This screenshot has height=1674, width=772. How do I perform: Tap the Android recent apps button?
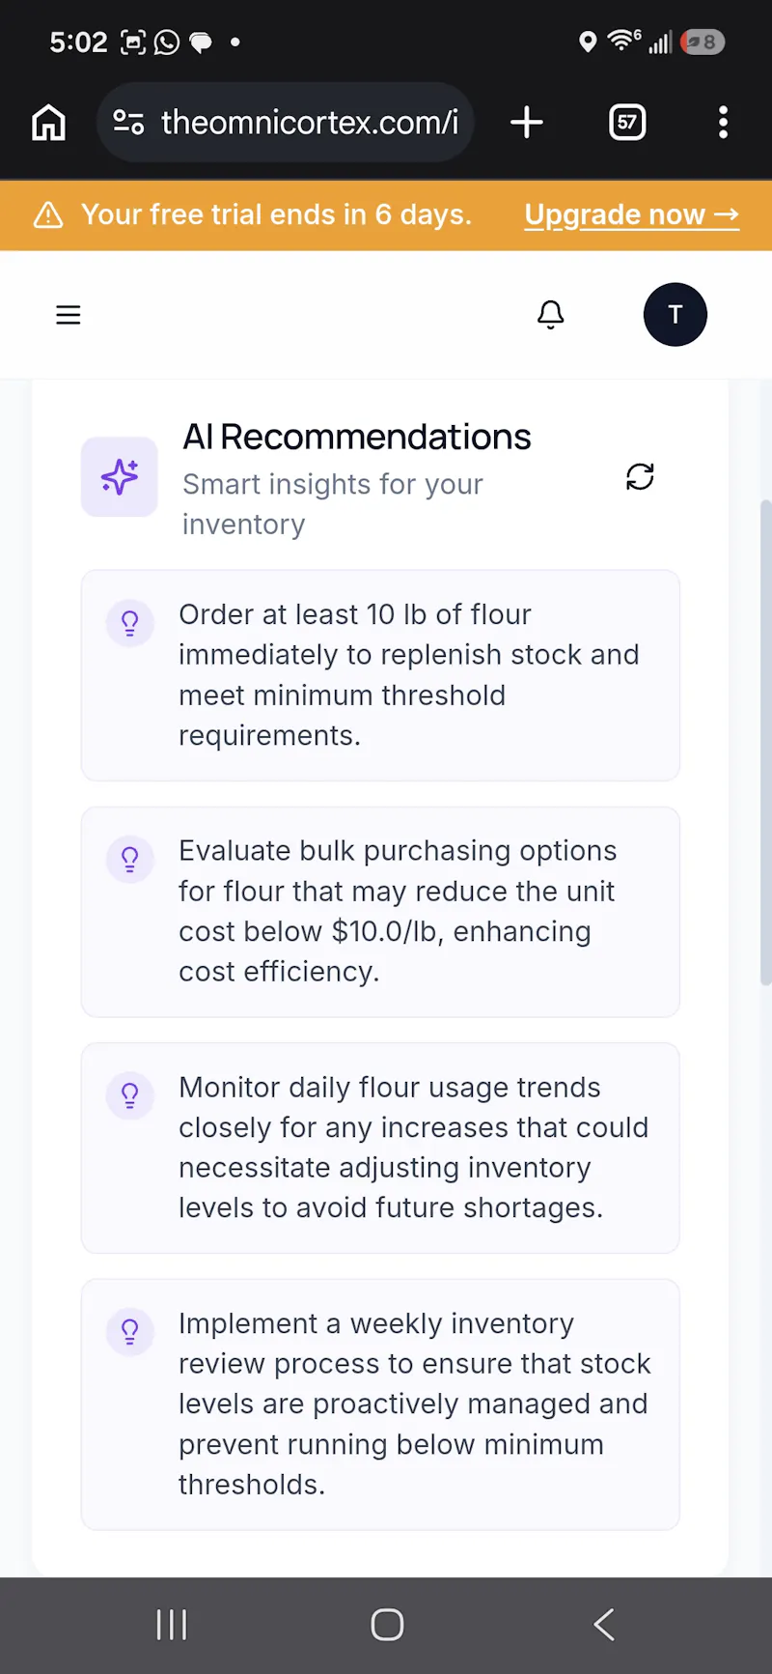click(x=172, y=1625)
